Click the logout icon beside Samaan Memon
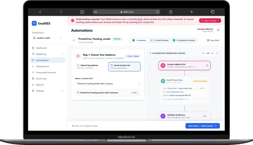 coord(218,30)
